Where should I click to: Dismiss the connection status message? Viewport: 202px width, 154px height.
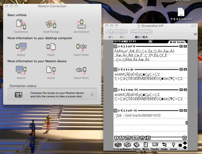(x=92, y=94)
